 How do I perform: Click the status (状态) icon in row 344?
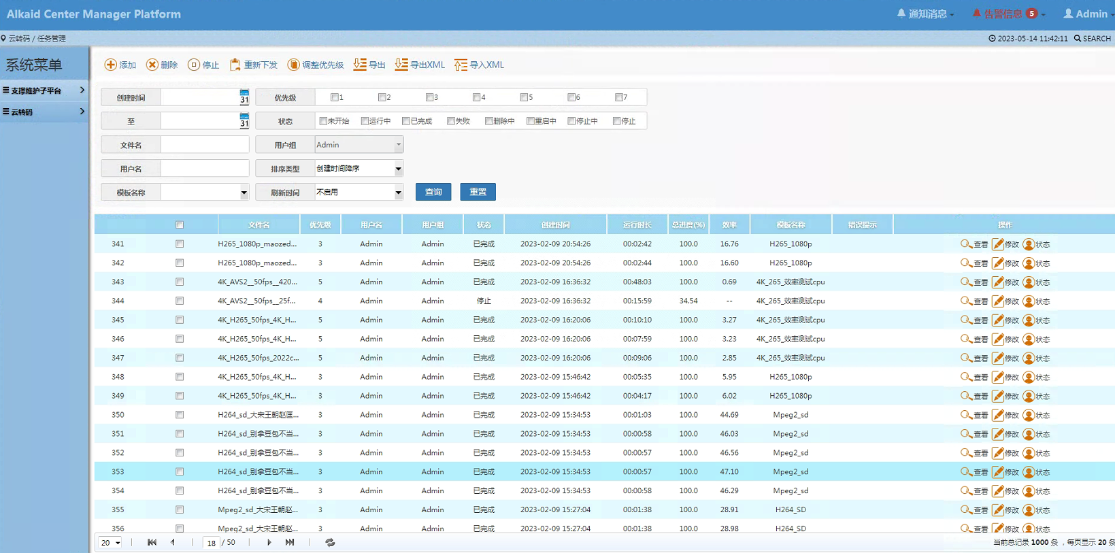click(1029, 301)
